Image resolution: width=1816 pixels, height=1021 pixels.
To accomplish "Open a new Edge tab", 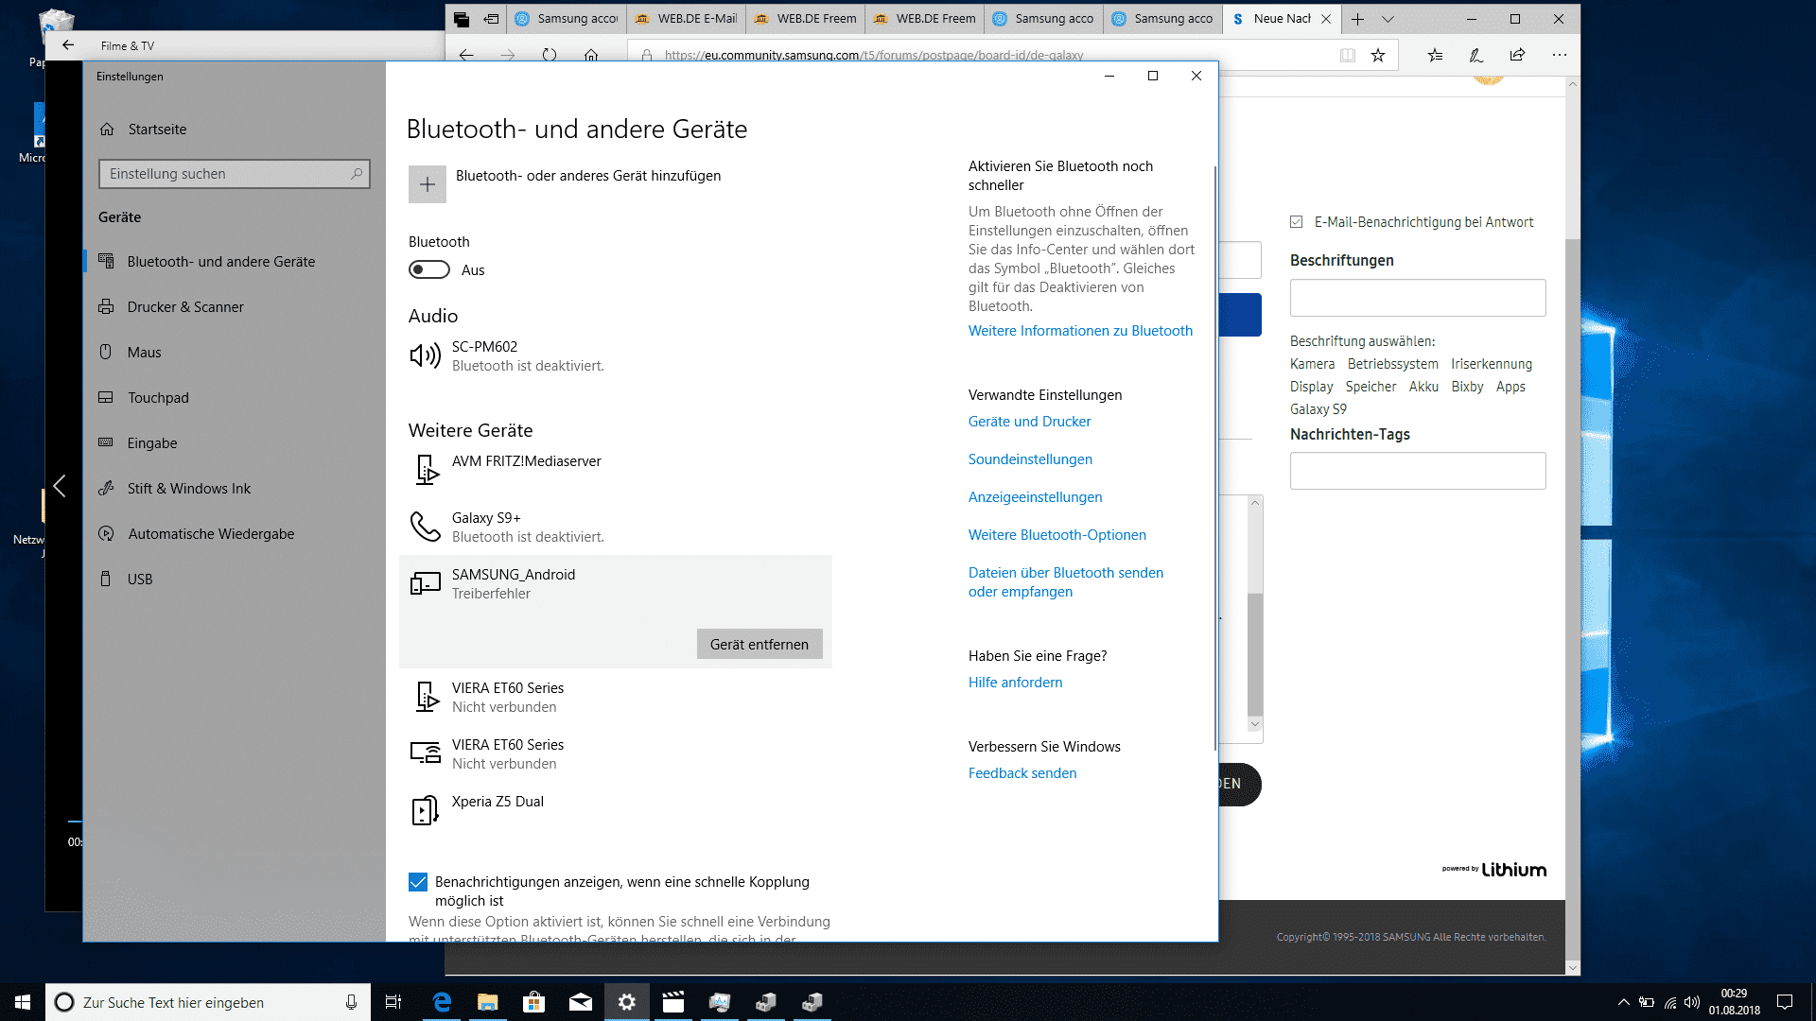I will (1357, 19).
